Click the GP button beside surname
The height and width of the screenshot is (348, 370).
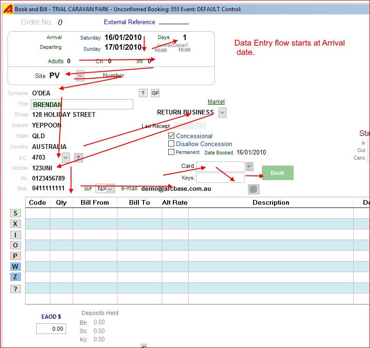(x=155, y=93)
